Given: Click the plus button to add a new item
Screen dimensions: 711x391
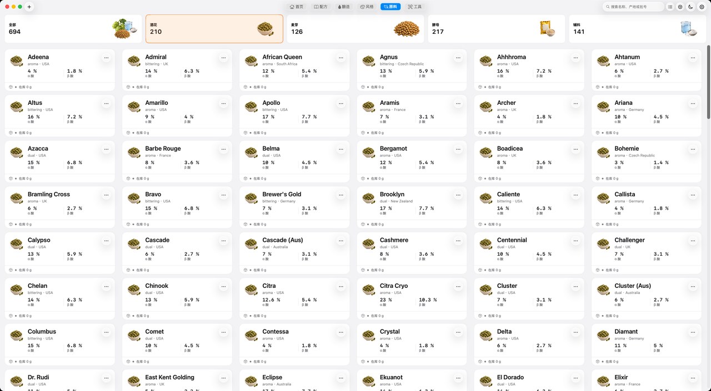Looking at the screenshot, I should 29,7.
